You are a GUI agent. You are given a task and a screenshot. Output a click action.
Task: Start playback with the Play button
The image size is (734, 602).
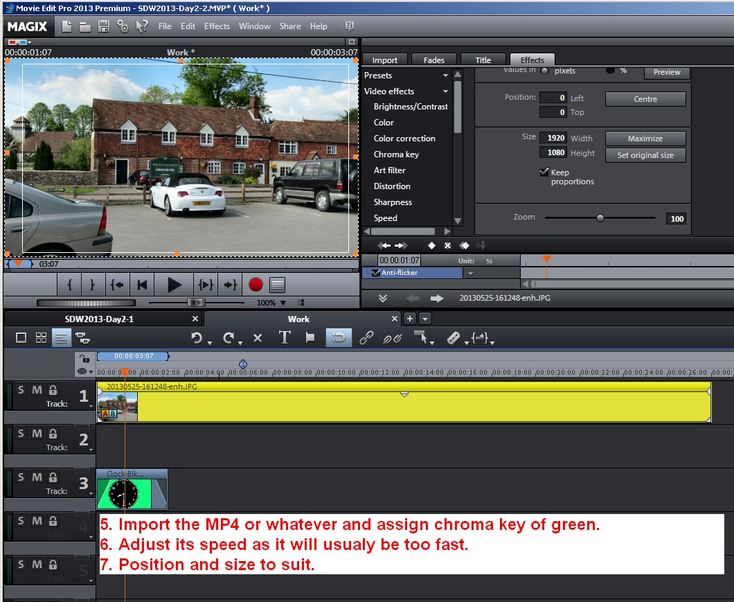(x=174, y=284)
